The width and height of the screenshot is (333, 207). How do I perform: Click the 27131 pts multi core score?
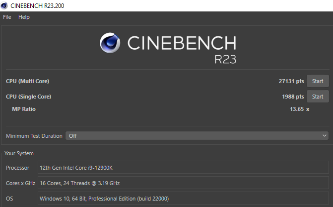[291, 81]
